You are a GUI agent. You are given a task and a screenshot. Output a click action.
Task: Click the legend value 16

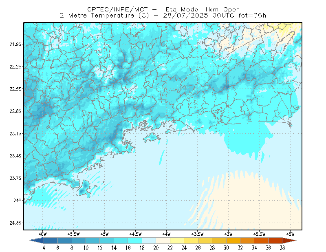[128, 248]
